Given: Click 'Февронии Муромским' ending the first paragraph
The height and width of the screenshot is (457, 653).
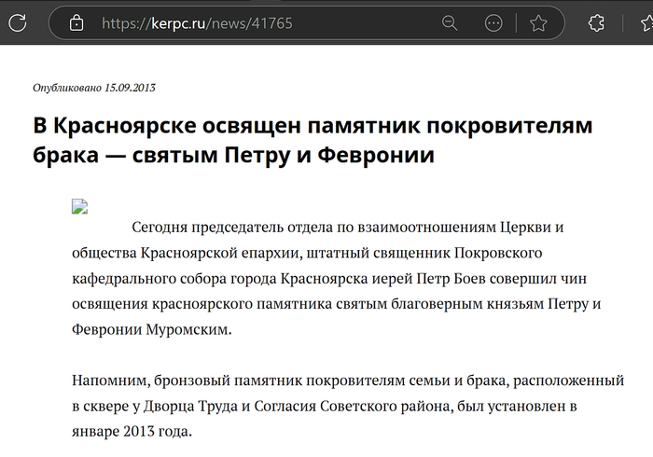Looking at the screenshot, I should pyautogui.click(x=148, y=330).
